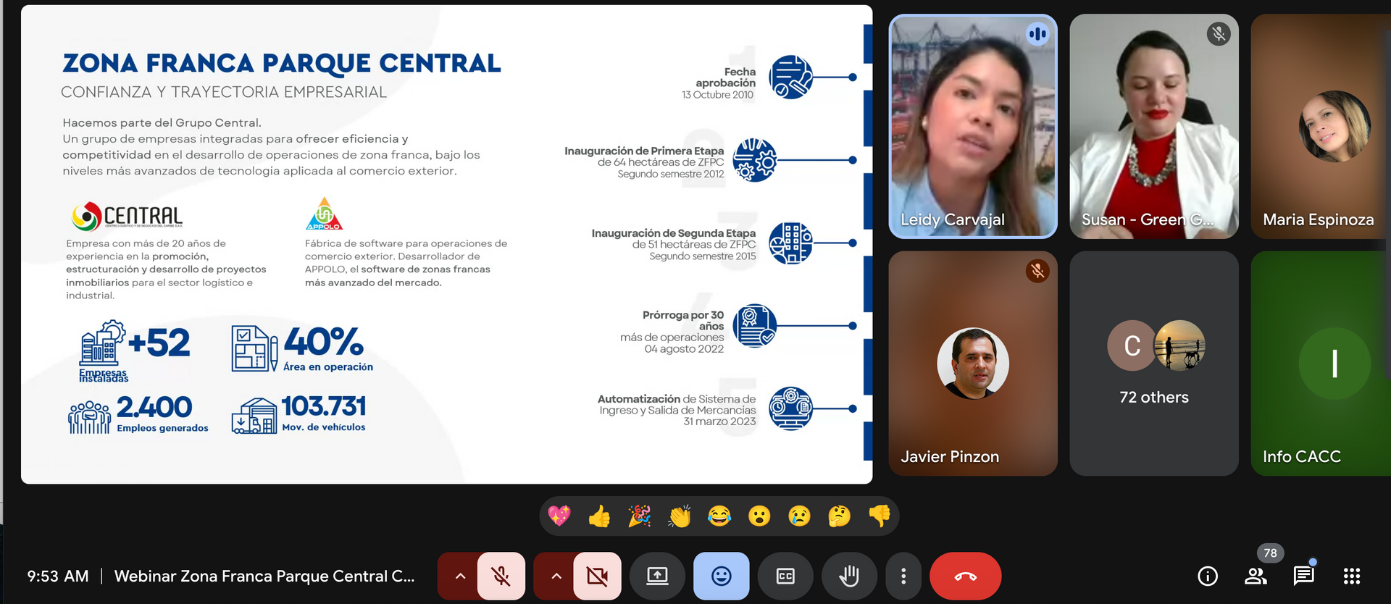
Task: Raise your hand in the meeting
Action: point(848,576)
